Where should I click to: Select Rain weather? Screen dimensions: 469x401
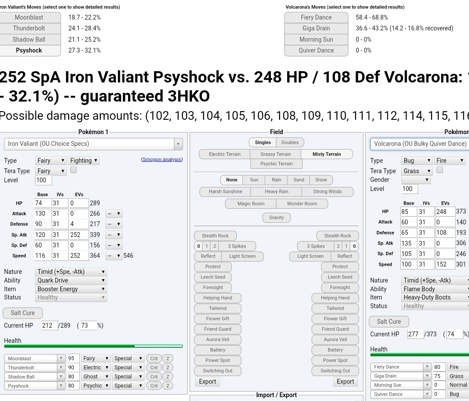pos(276,180)
